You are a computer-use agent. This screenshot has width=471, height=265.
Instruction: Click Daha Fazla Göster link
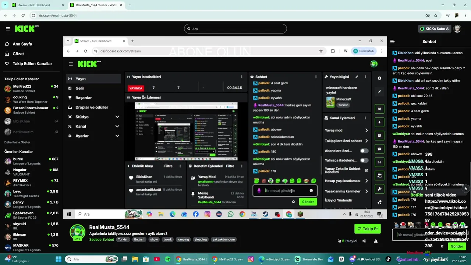(17, 142)
